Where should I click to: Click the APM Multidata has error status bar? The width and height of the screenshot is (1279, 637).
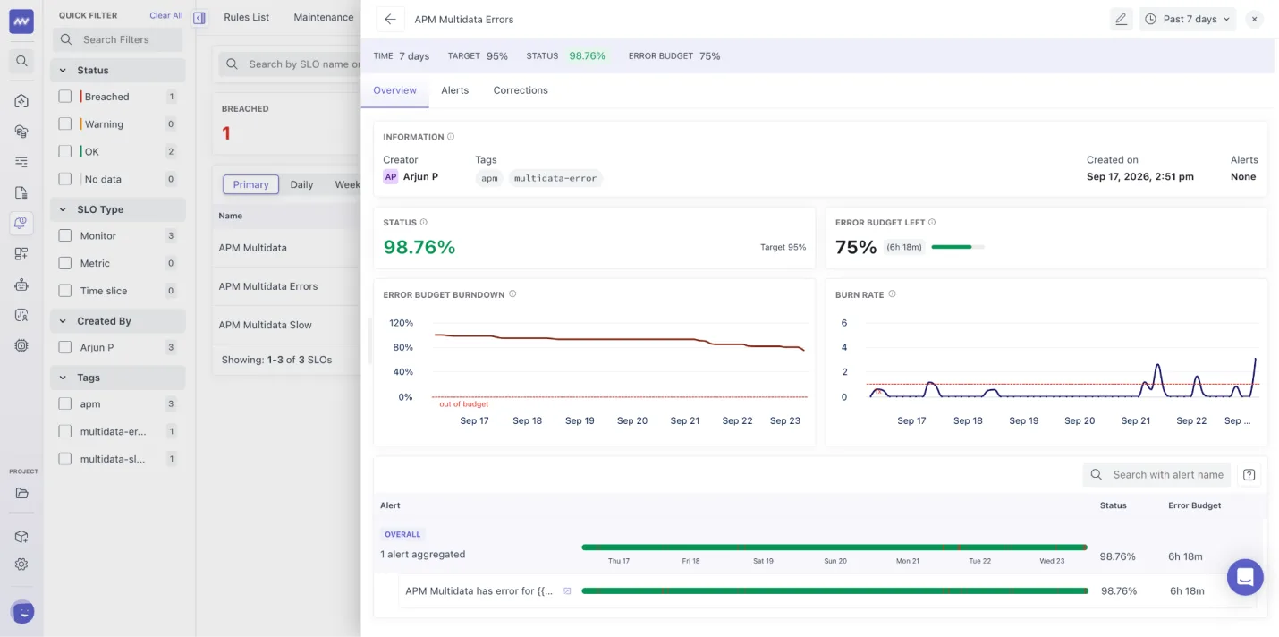click(x=834, y=590)
